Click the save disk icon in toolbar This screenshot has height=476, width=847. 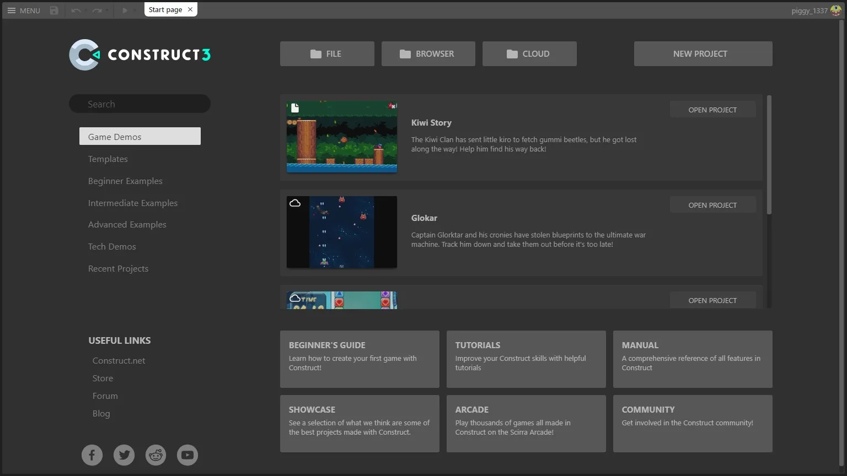click(x=53, y=10)
